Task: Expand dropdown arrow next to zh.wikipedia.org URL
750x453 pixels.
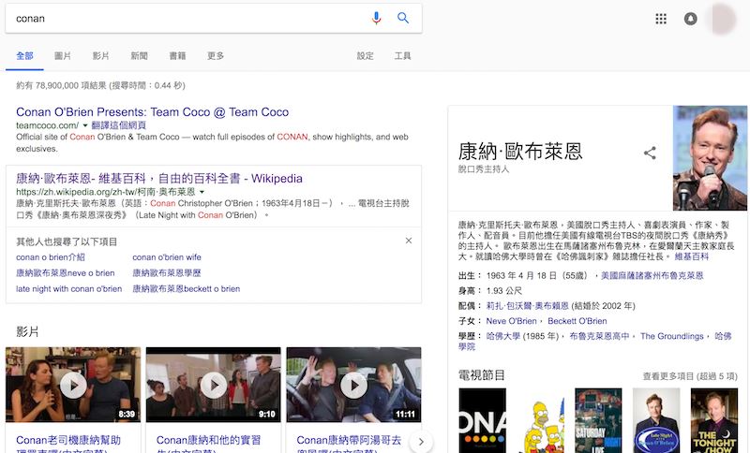Action: tap(202, 192)
